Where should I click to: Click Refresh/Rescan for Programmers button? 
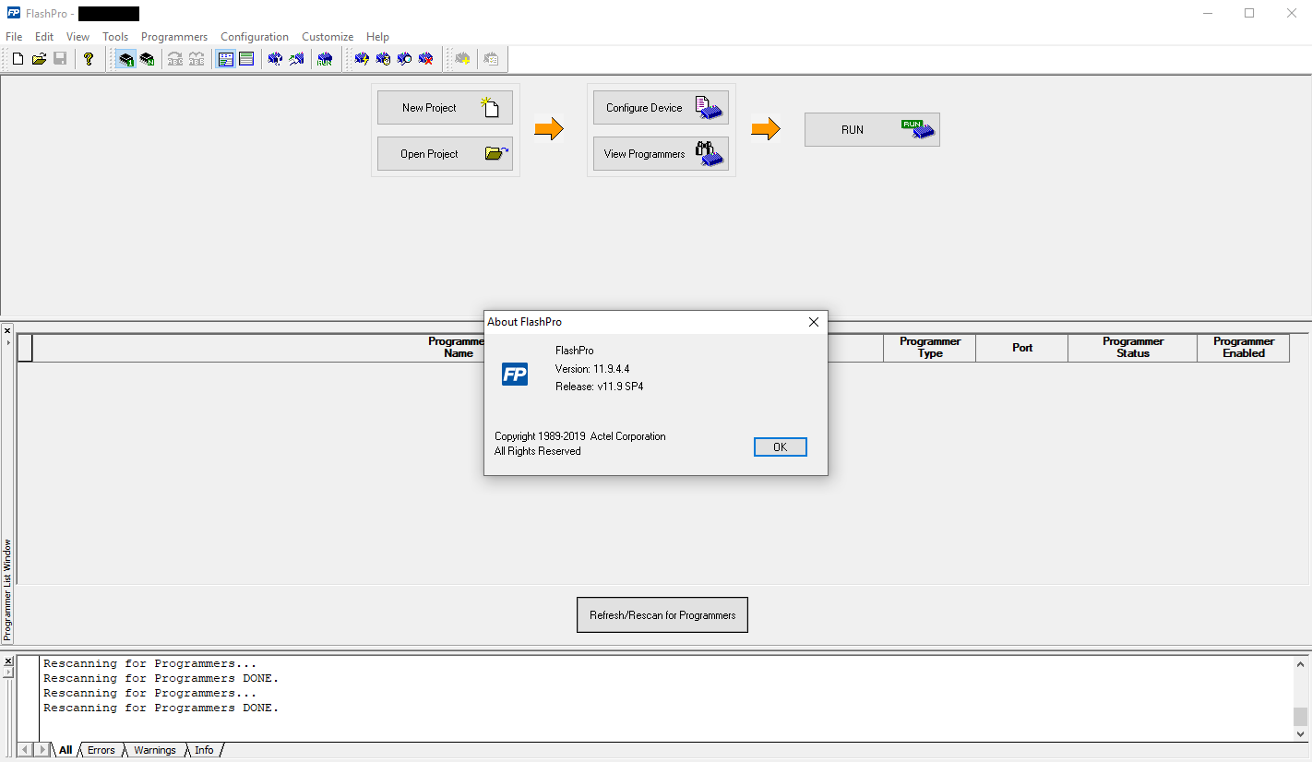click(x=662, y=615)
